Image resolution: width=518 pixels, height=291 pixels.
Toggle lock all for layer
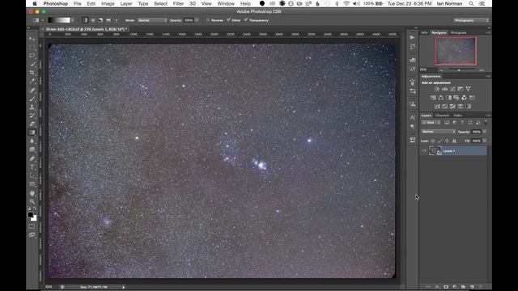[x=454, y=141]
